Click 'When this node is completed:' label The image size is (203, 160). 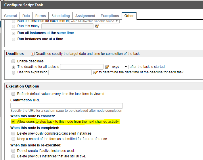click(x=35, y=128)
